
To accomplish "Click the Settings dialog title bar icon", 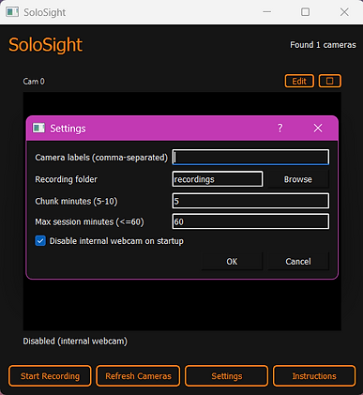I will [x=38, y=128].
